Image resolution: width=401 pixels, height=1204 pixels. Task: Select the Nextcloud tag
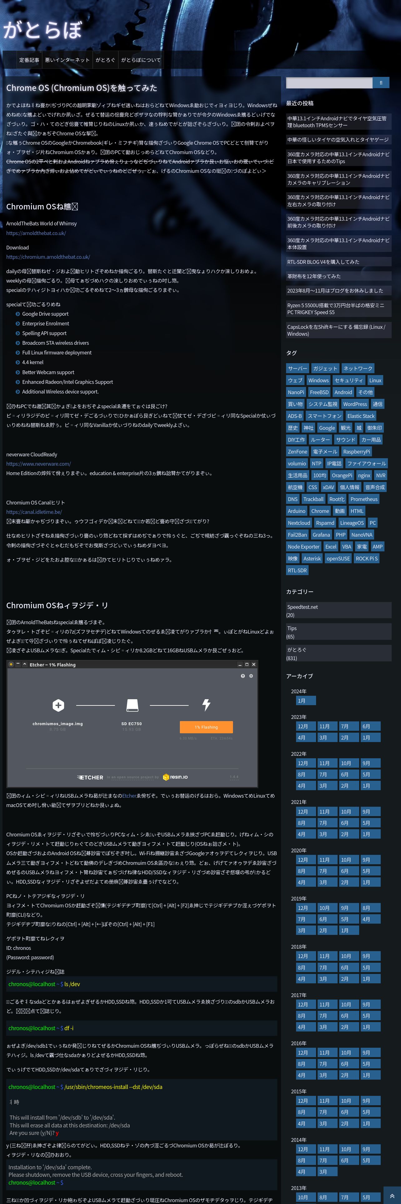click(299, 523)
